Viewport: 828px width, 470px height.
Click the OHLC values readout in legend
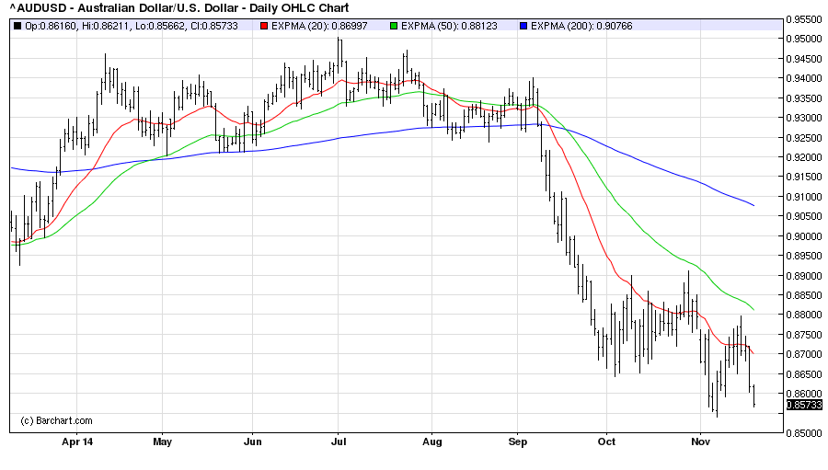click(133, 26)
